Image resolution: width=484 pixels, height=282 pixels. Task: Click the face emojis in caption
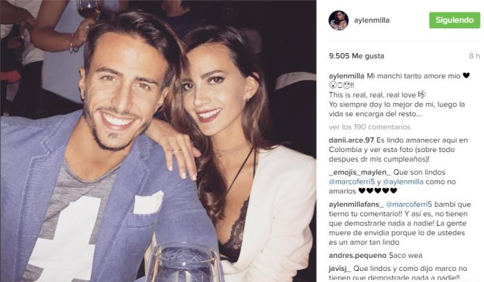pos(339,85)
